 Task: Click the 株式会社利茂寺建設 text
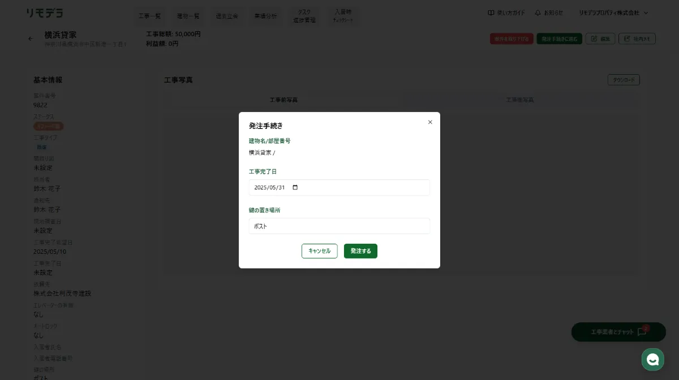point(62,293)
